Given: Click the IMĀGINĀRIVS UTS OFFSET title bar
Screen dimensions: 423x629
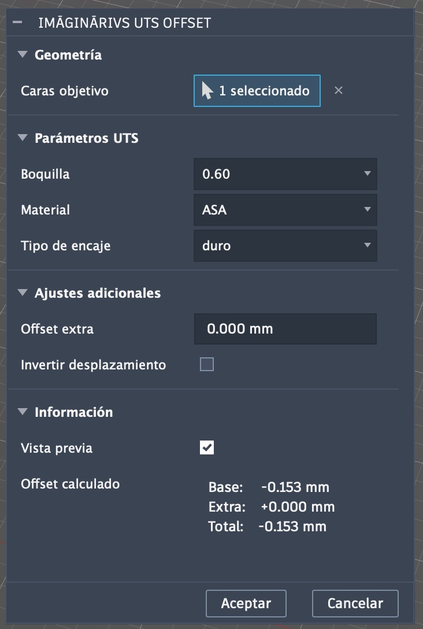Looking at the screenshot, I should point(124,23).
